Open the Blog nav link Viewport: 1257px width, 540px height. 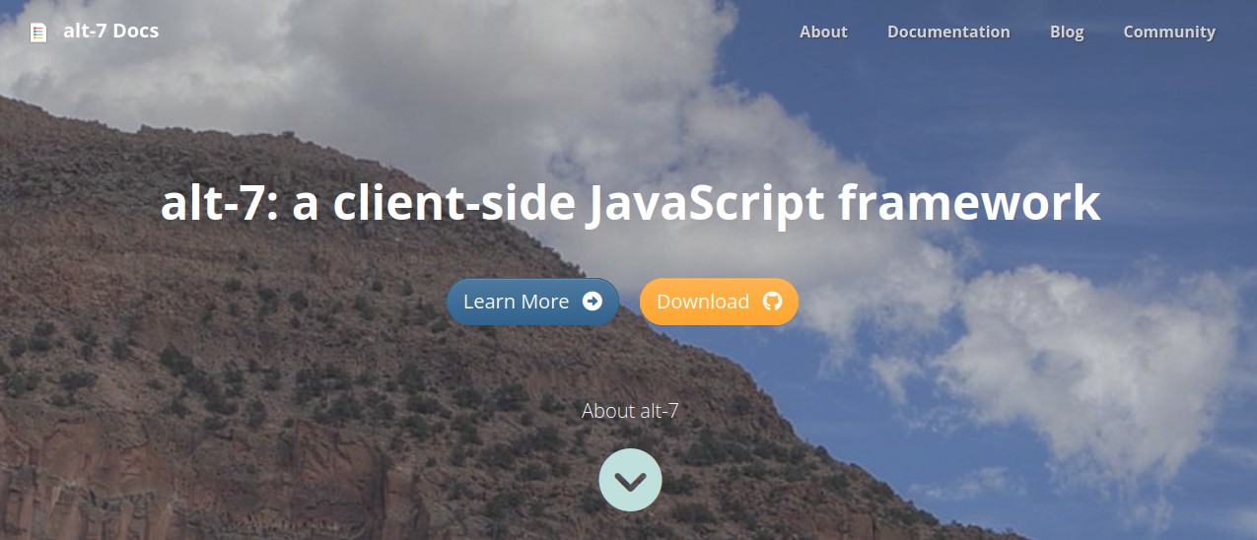[1067, 32]
